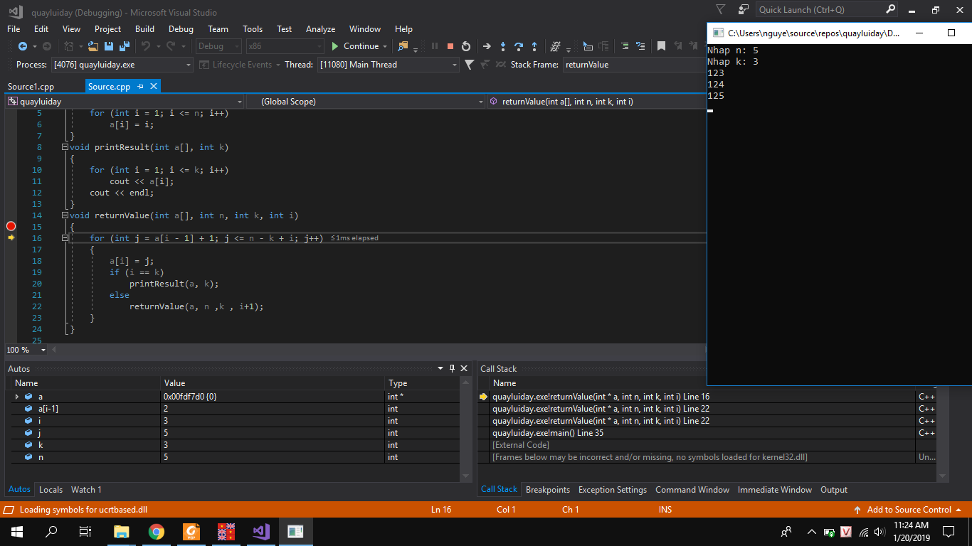Viewport: 972px width, 546px height.
Task: Click Continue to resume execution
Action: click(x=355, y=46)
